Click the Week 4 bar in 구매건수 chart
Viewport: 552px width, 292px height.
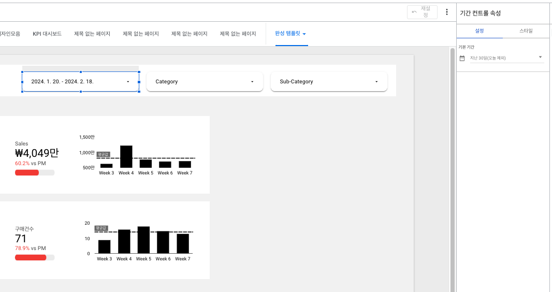pos(124,241)
